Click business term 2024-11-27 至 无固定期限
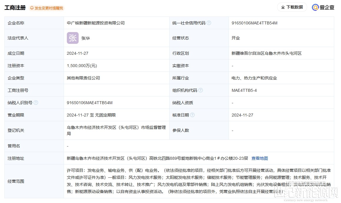The height and width of the screenshot is (203, 341). pyautogui.click(x=91, y=115)
